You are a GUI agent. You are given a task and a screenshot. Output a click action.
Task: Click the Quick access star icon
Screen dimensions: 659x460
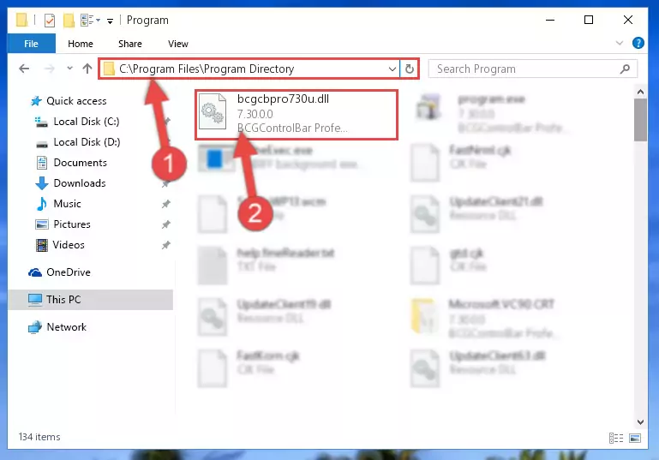[36, 101]
